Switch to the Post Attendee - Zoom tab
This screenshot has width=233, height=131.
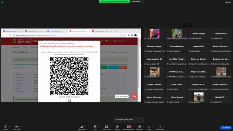coord(57,31)
